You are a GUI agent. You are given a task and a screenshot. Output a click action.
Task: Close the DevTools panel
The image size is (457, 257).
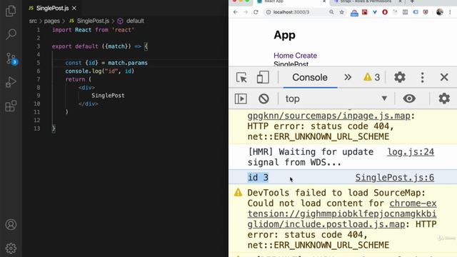pyautogui.click(x=444, y=77)
